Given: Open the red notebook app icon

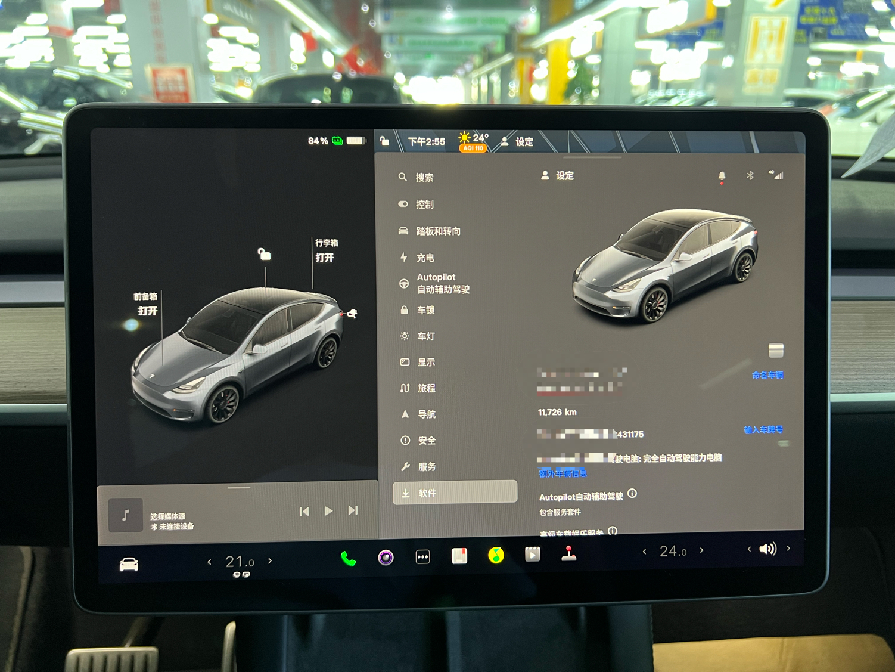Looking at the screenshot, I should point(459,556).
